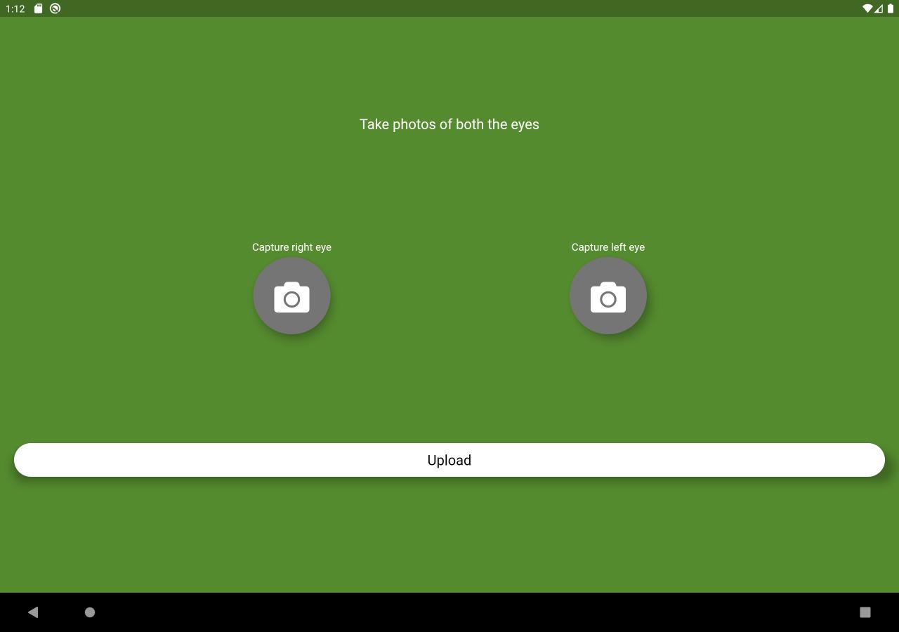The image size is (899, 632).
Task: Tap the Android home circle button
Action: pos(90,612)
